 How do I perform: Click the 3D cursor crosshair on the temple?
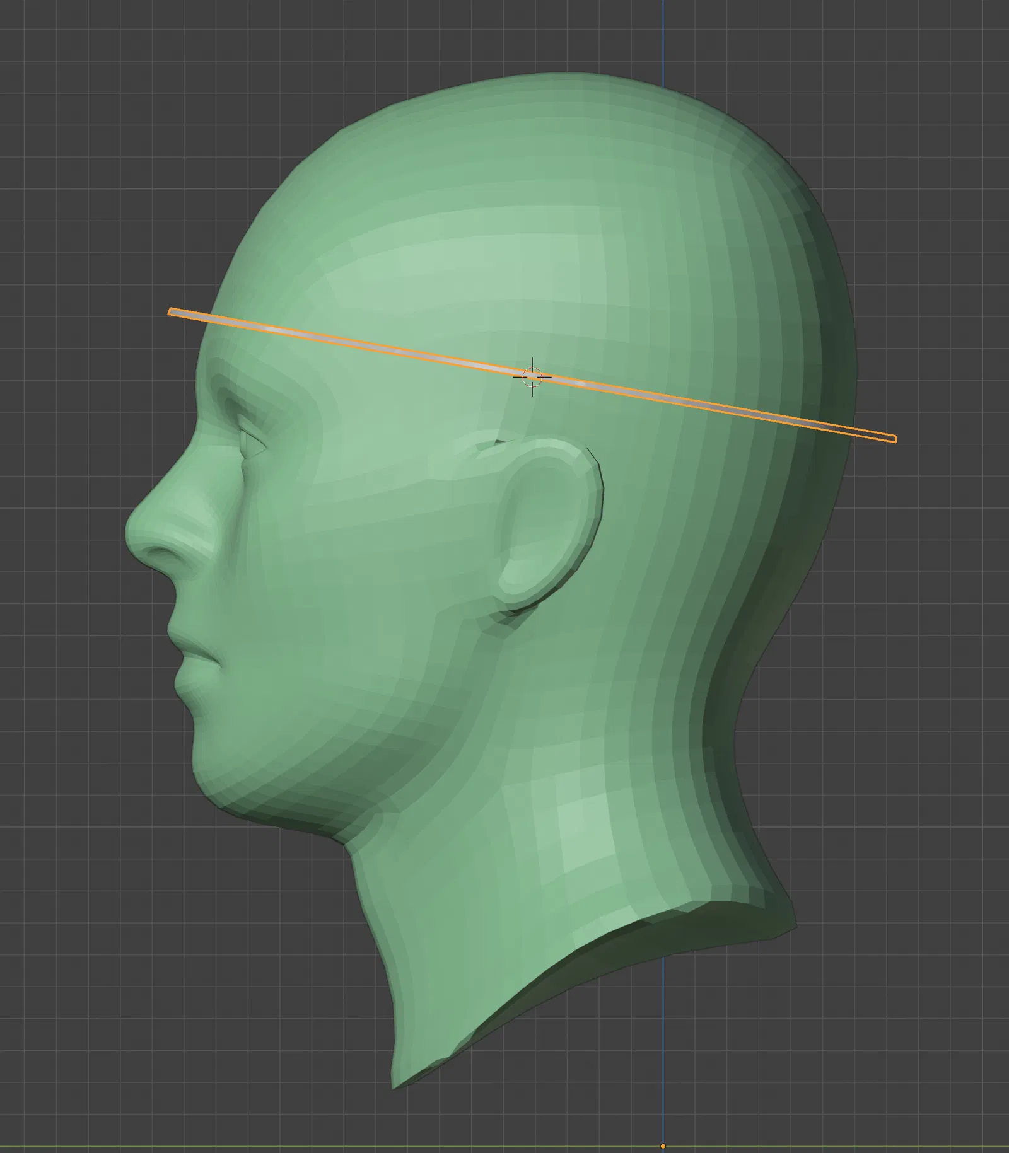[532, 377]
